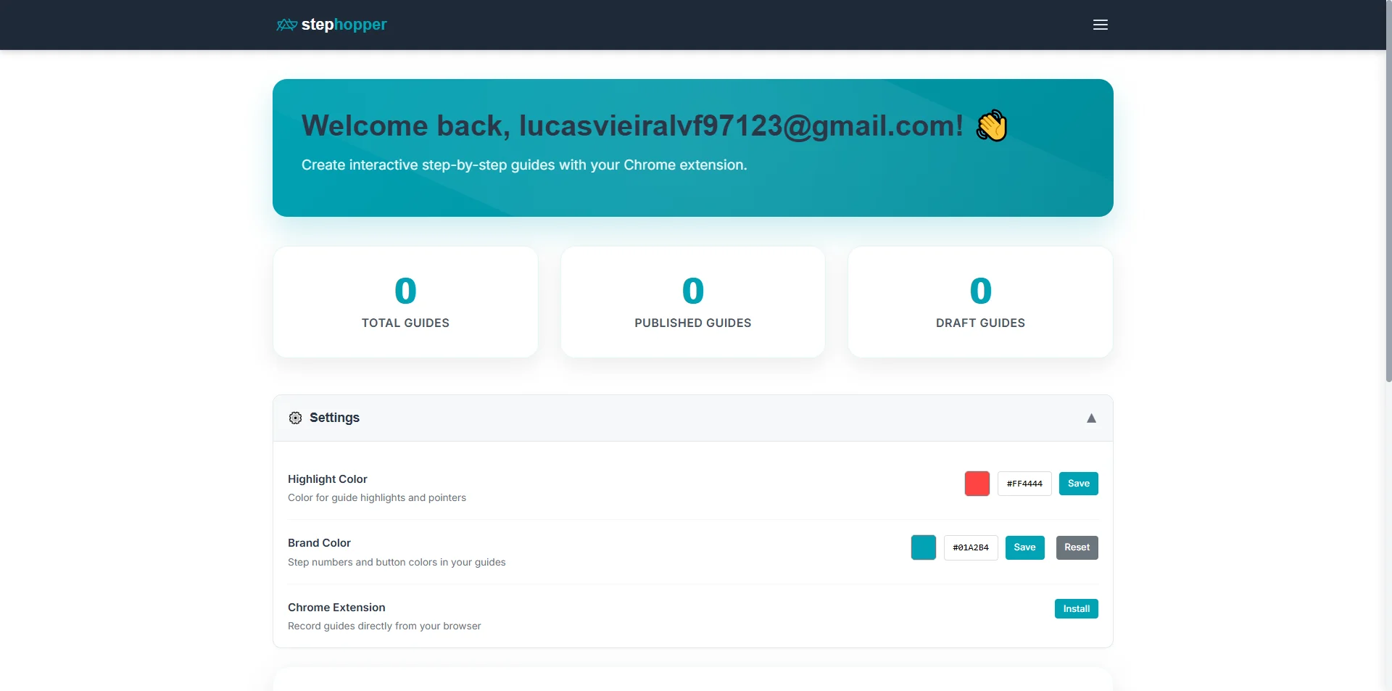Save the Brand Color setting
1392x691 pixels.
tap(1024, 547)
